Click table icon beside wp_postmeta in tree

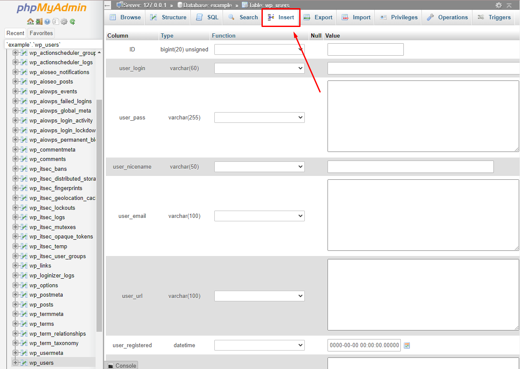24,295
